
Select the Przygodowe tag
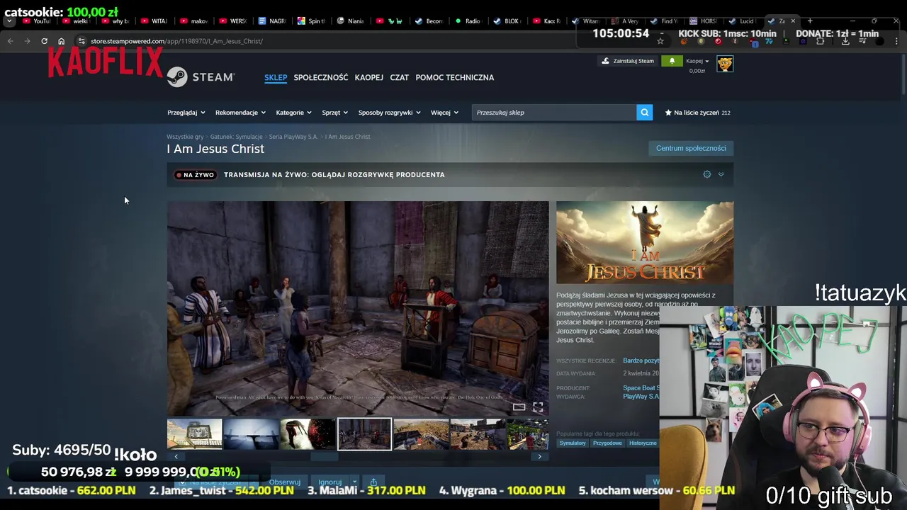point(607,443)
